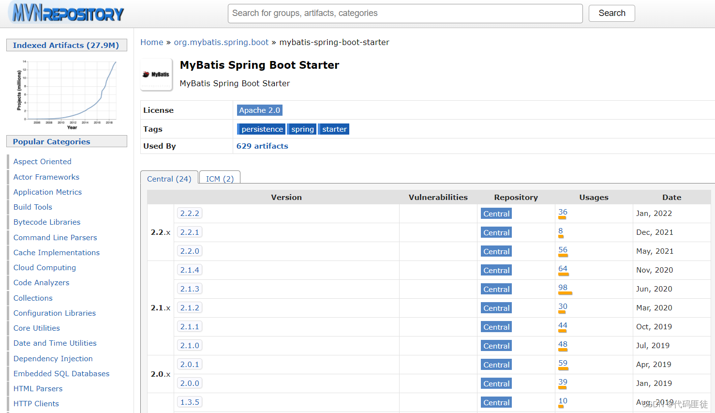Click the indexed artifacts growth chart

67,94
